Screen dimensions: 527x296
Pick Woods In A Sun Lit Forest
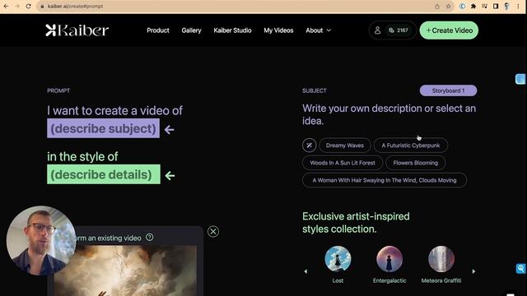point(343,163)
